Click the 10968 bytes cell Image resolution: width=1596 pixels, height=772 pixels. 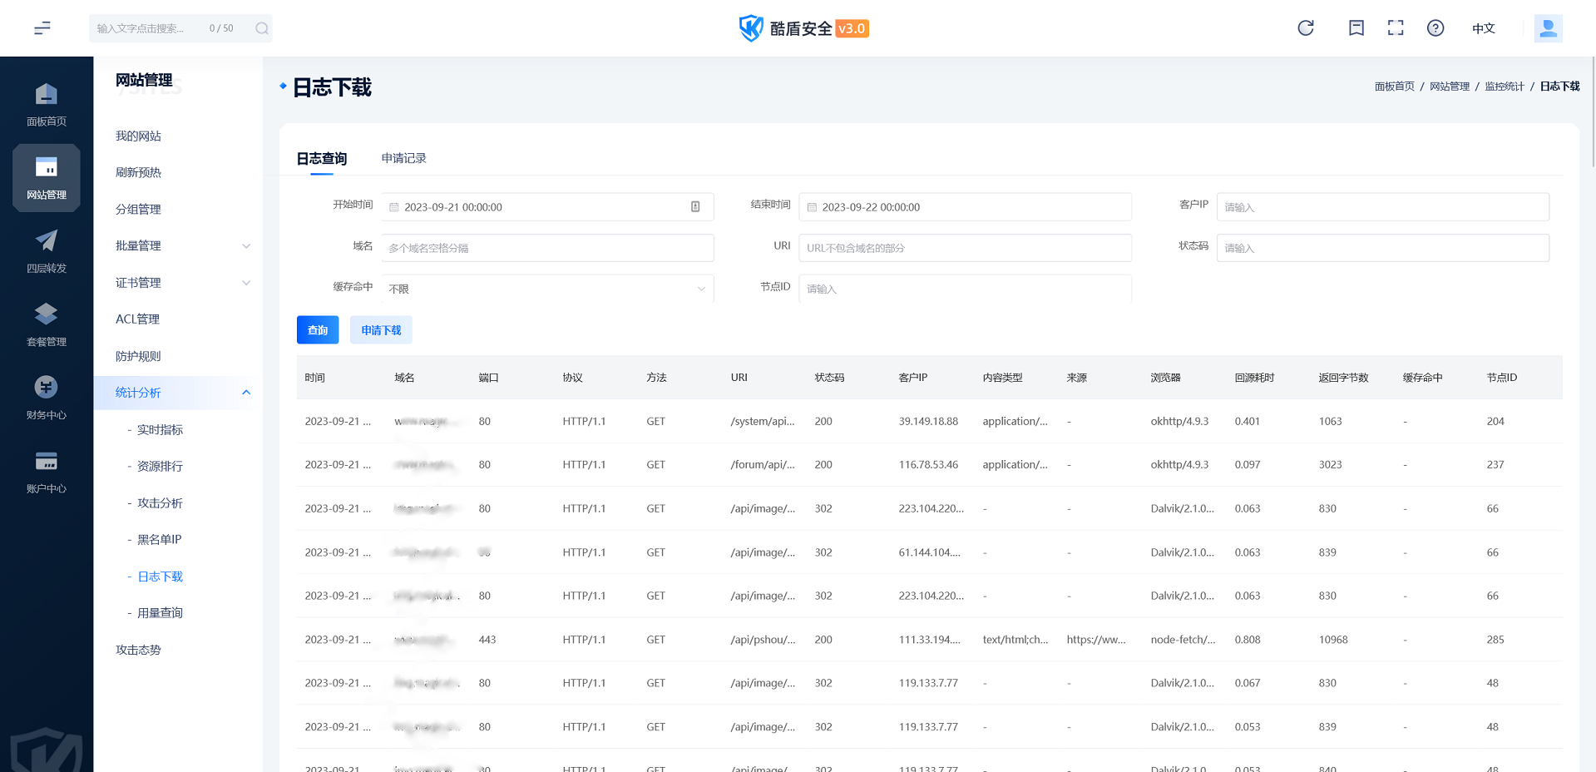coord(1333,640)
